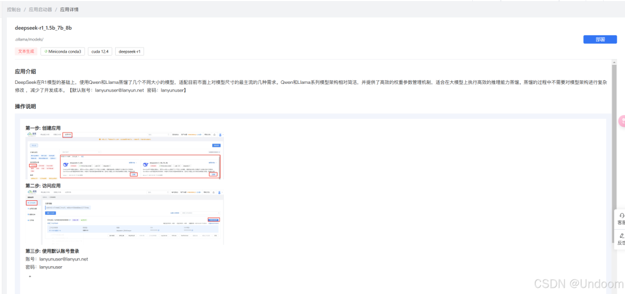Open the feedback pencil icon
The image size is (625, 294).
coord(622,236)
